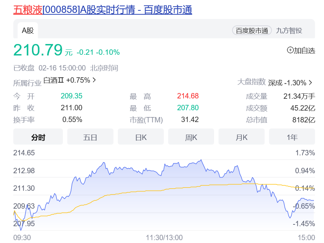Viewport: 324px width, 243px height.
Task: Select the 周K chart tab
Action: 191,137
